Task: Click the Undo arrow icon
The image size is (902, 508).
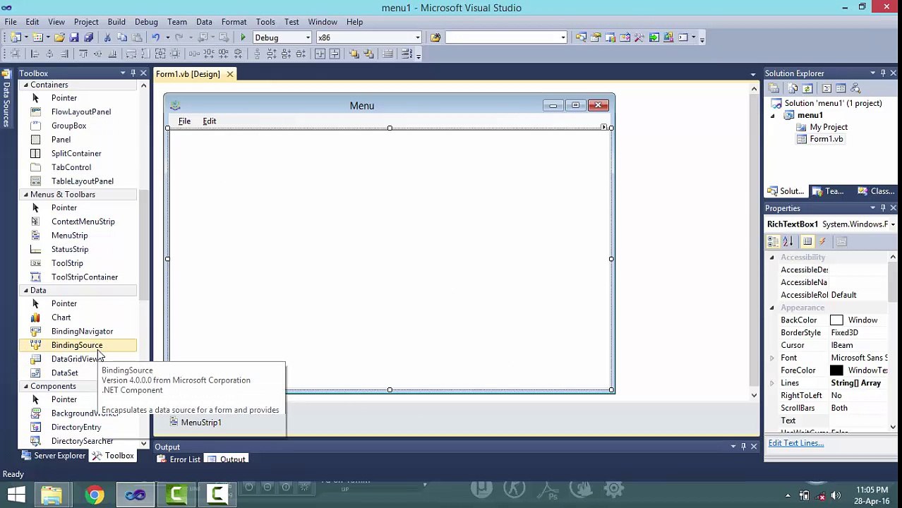Action: pyautogui.click(x=155, y=37)
